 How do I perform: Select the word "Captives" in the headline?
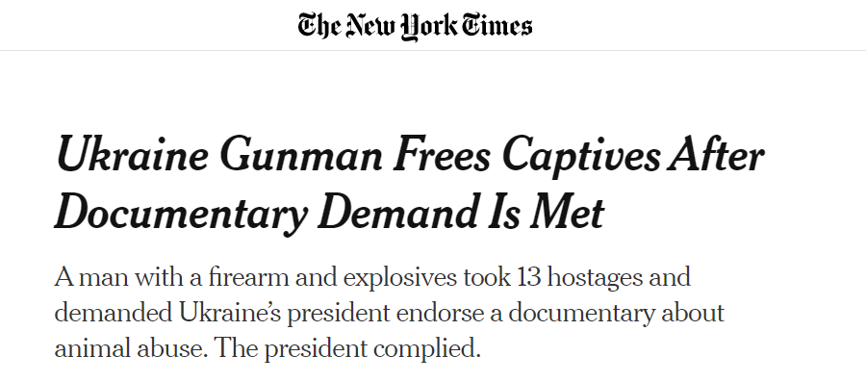point(581,157)
